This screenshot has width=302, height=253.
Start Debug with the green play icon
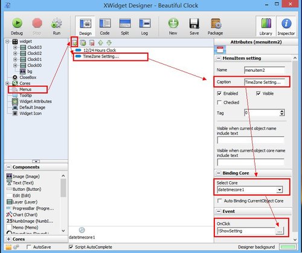pos(17,23)
